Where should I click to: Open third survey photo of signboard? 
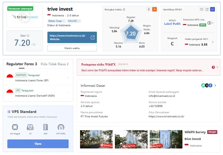(166, 139)
